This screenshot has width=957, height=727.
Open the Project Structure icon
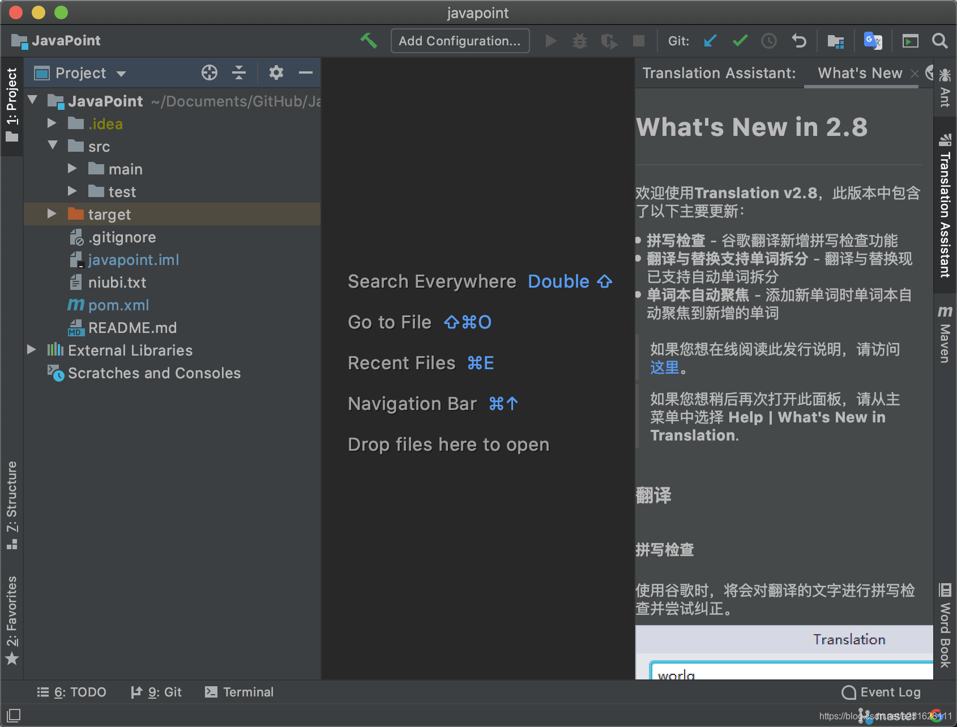[836, 41]
